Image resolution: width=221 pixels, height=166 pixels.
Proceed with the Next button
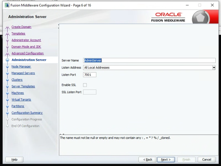pyautogui.click(x=166, y=159)
